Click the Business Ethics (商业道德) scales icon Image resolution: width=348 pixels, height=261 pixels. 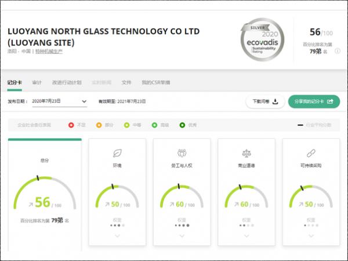point(246,153)
